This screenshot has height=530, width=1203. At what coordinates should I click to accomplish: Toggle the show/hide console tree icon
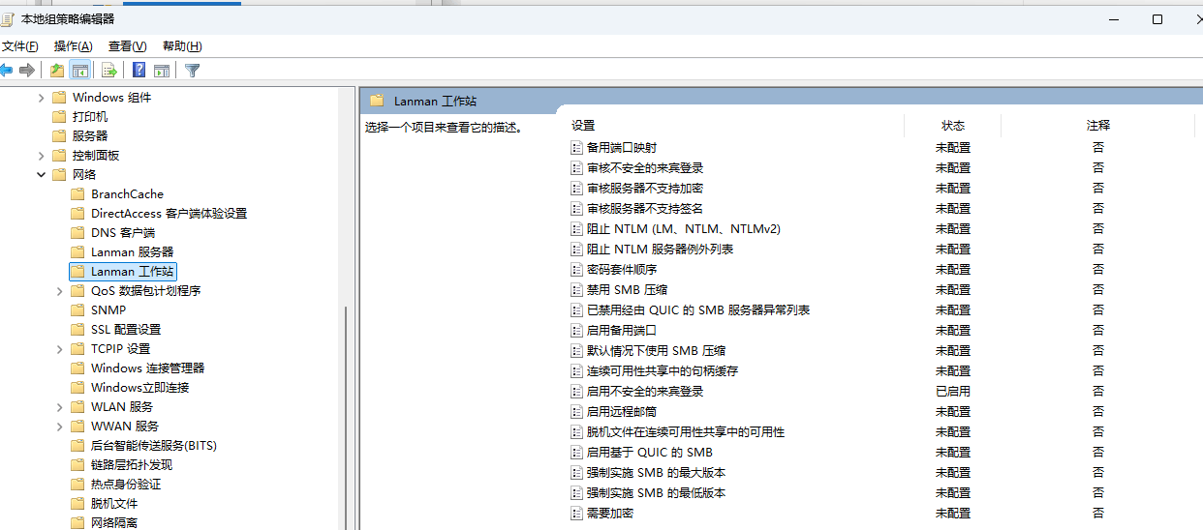pos(80,70)
